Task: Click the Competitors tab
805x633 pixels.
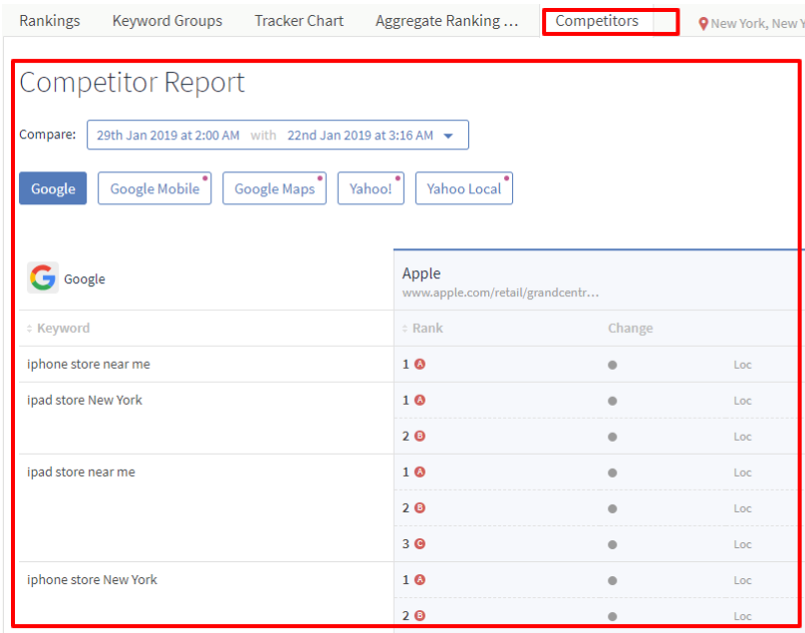Action: tap(597, 21)
